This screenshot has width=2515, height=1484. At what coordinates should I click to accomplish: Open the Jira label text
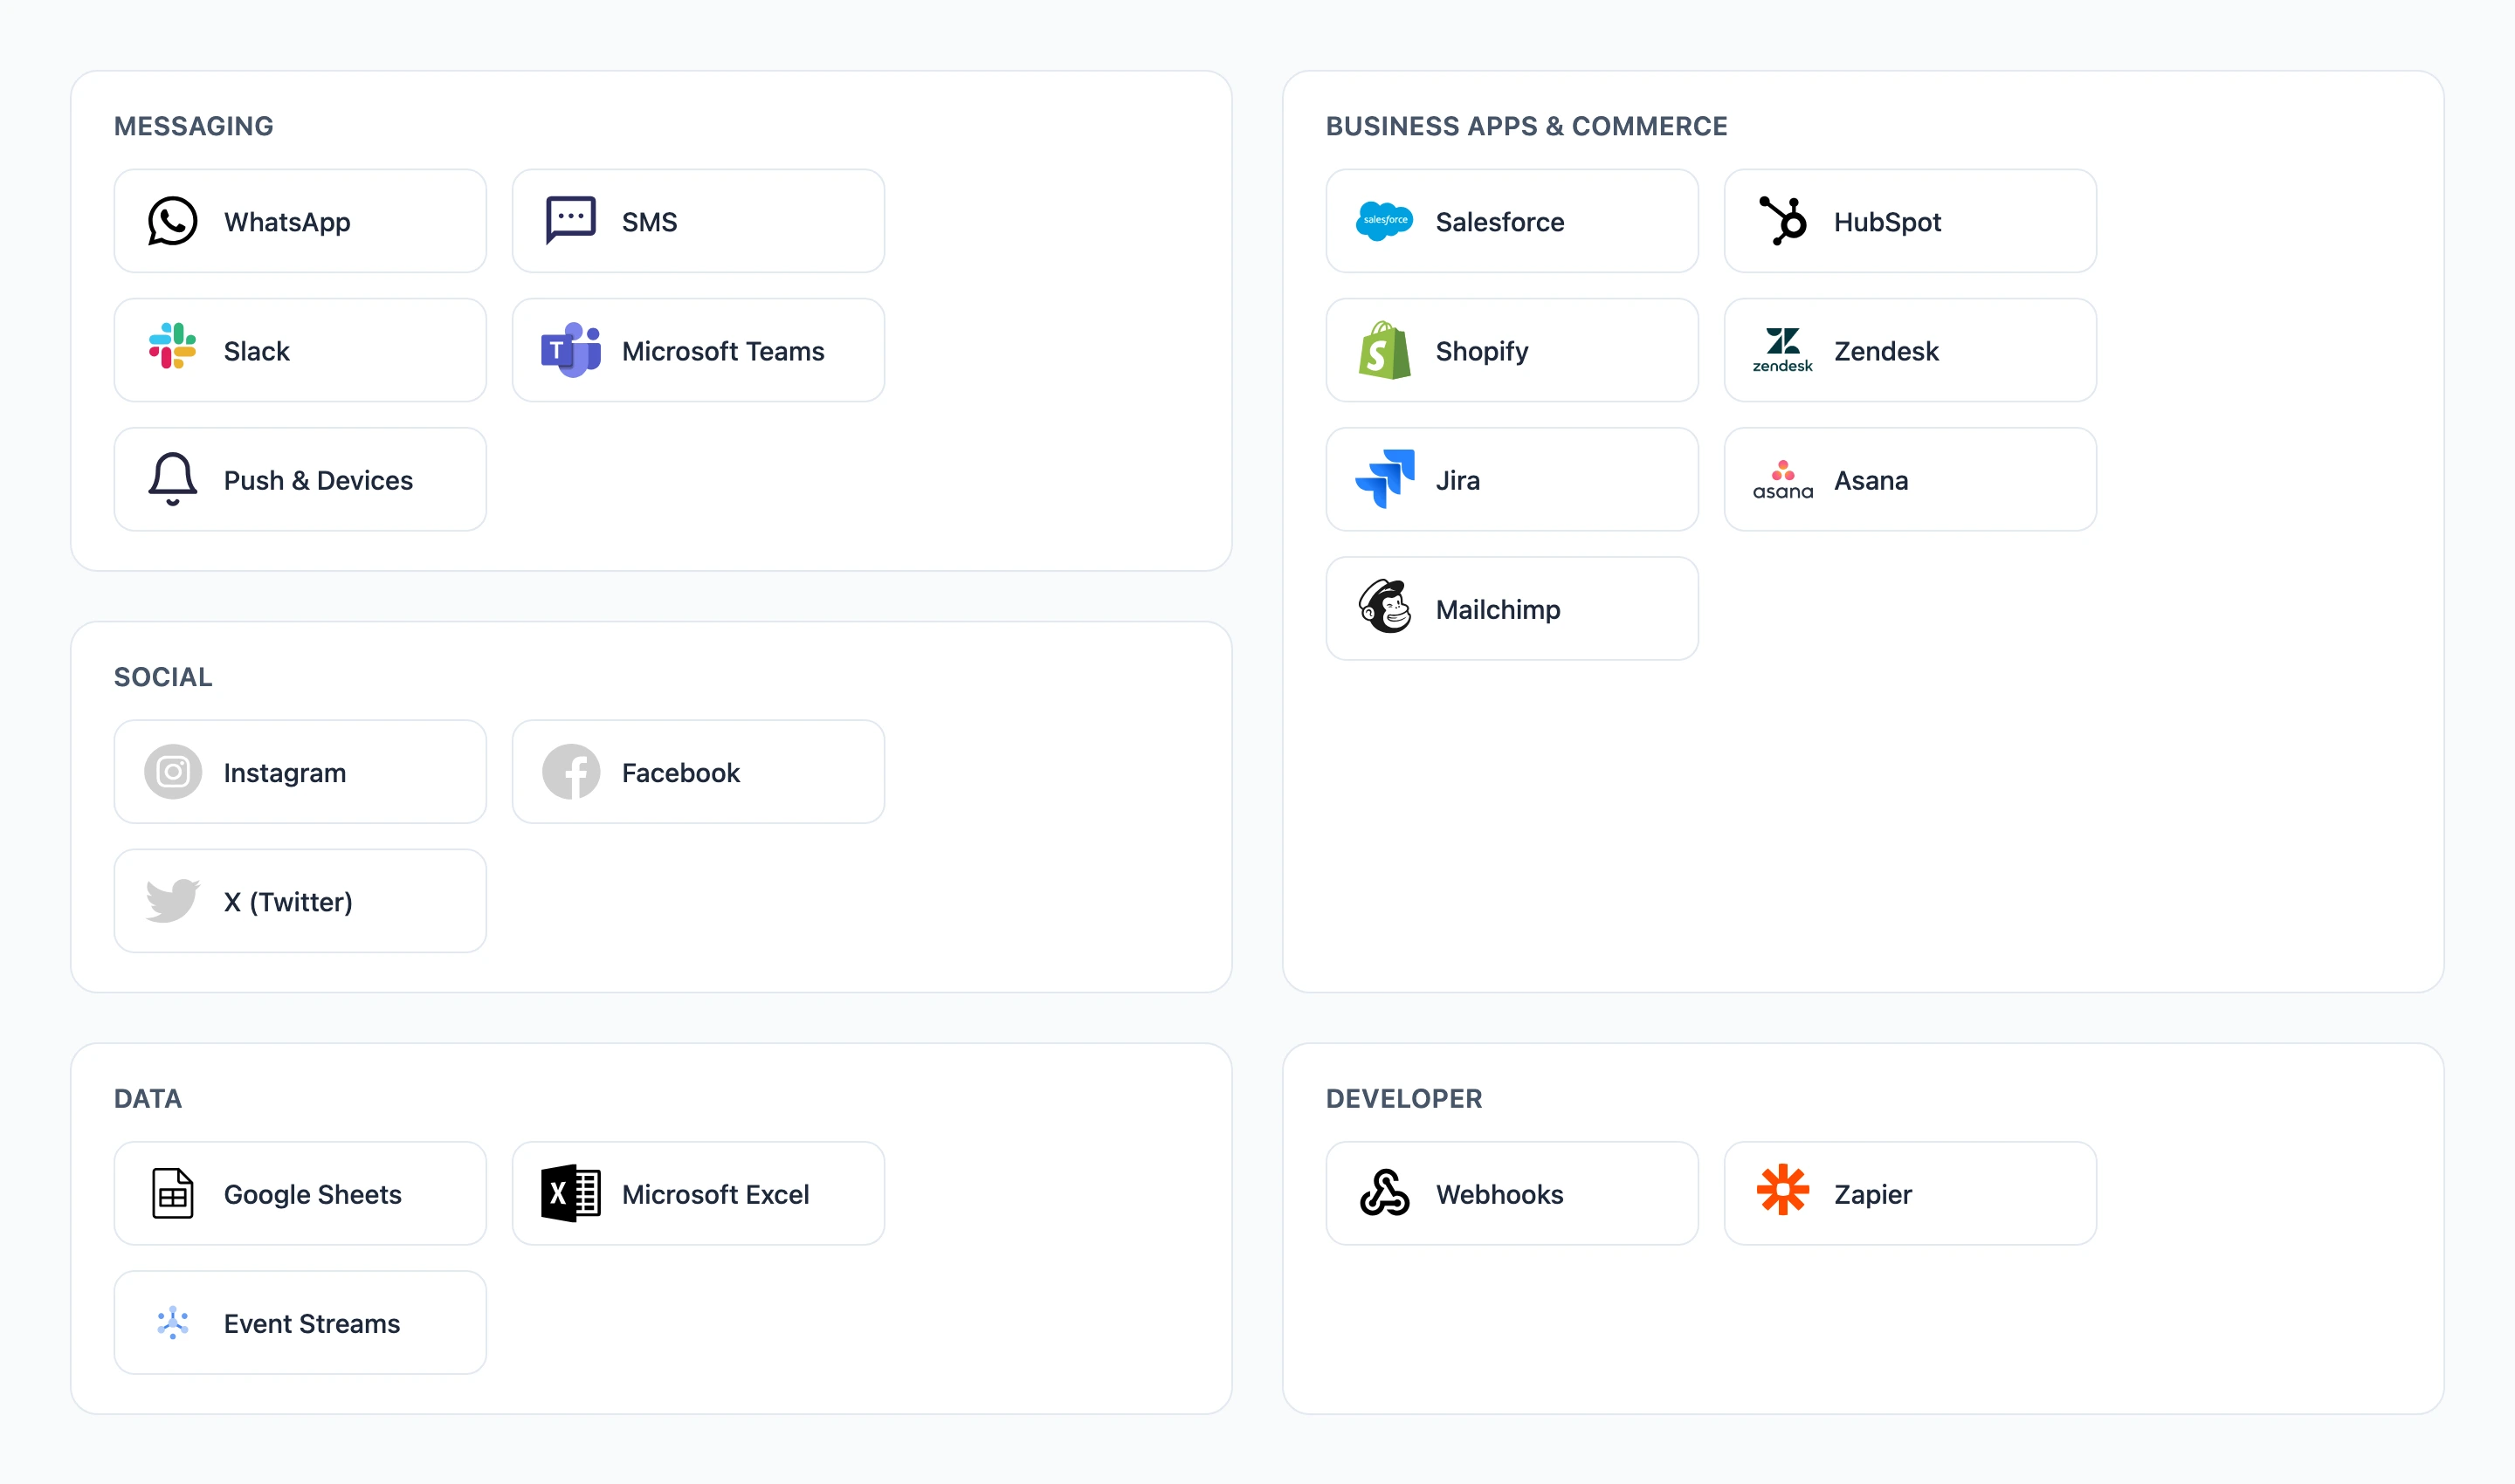(1457, 480)
